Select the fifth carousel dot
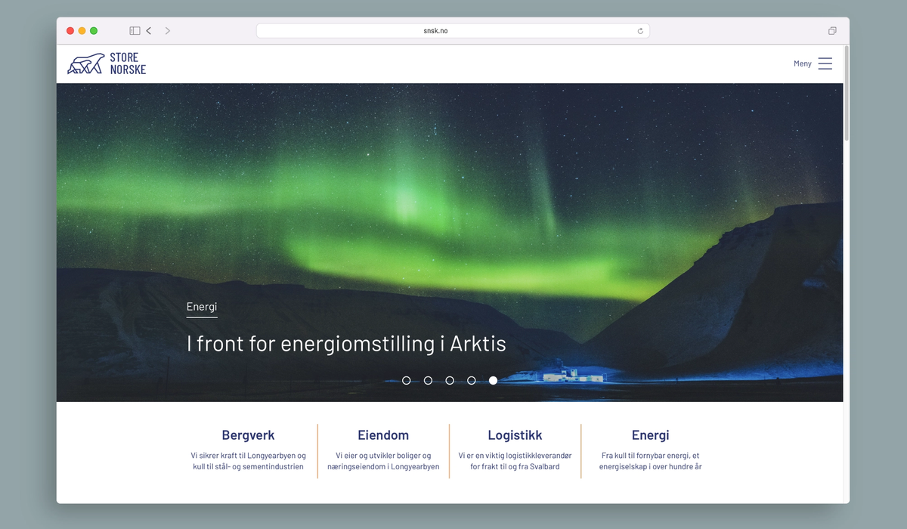Screen dimensions: 907x529 493,381
